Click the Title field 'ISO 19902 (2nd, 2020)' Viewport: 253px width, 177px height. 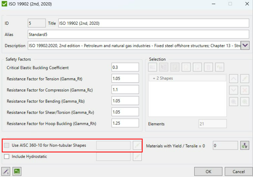pyautogui.click(x=153, y=23)
